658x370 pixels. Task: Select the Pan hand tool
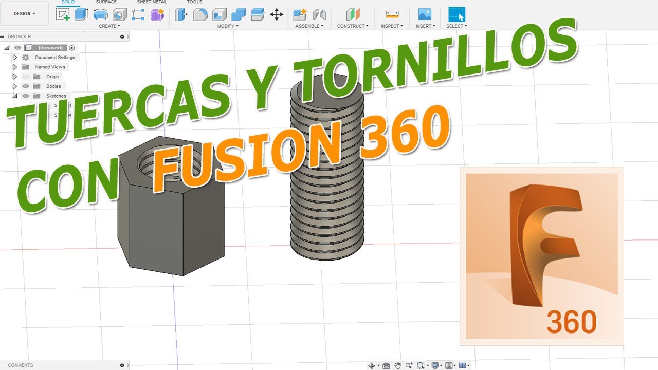[x=398, y=365]
